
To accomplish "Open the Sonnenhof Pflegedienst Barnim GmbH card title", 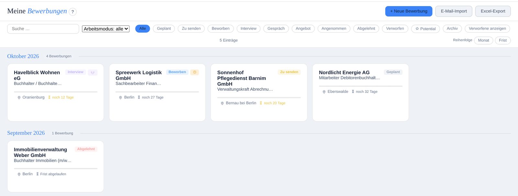I will pyautogui.click(x=242, y=78).
